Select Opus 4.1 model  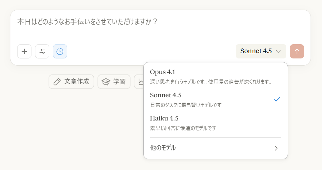(216, 77)
